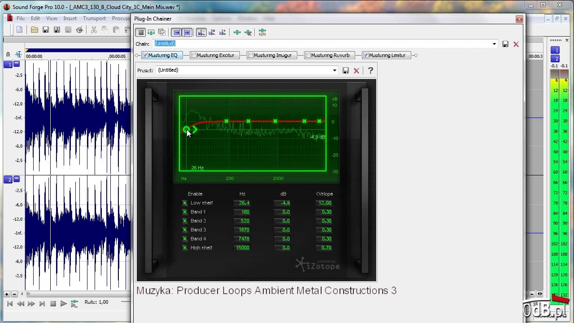Image resolution: width=574 pixels, height=323 pixels.
Task: Open the File menu
Action: [x=21, y=18]
